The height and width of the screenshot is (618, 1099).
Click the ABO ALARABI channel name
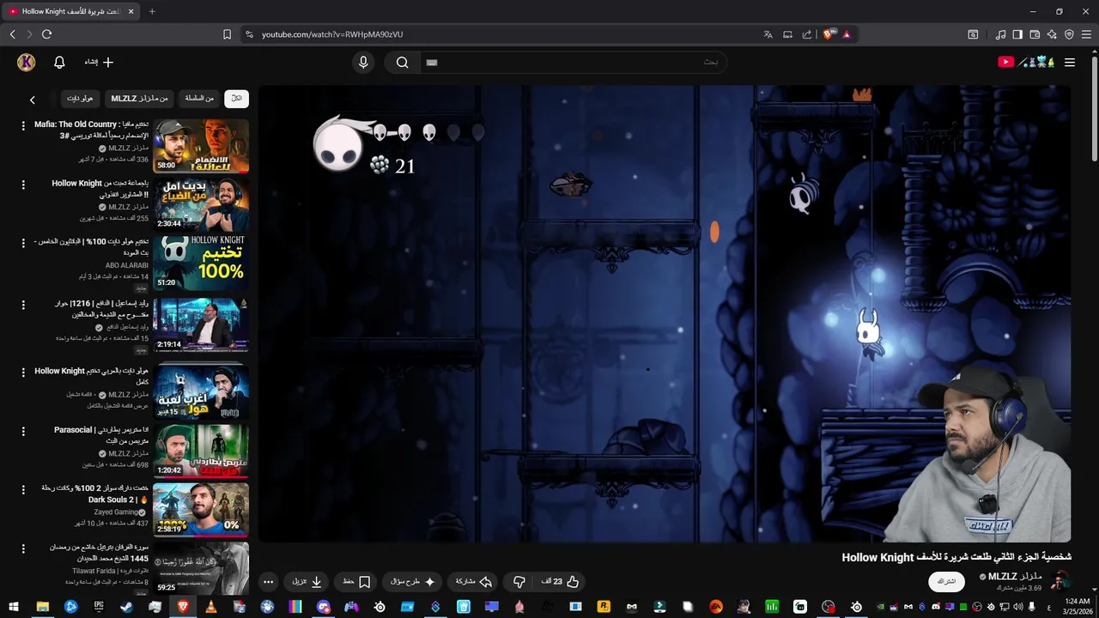tap(127, 265)
